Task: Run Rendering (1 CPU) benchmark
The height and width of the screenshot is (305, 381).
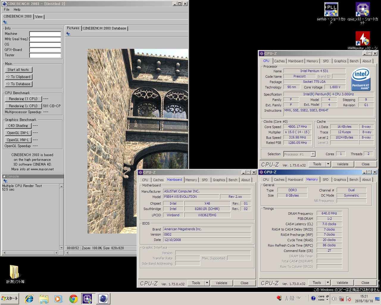Action: (23, 99)
